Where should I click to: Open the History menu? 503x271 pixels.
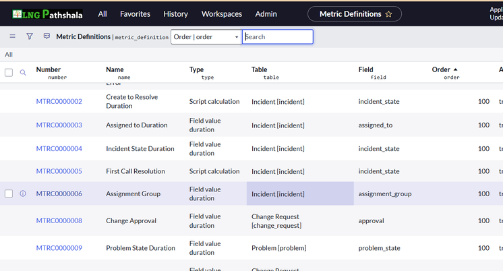(x=175, y=14)
